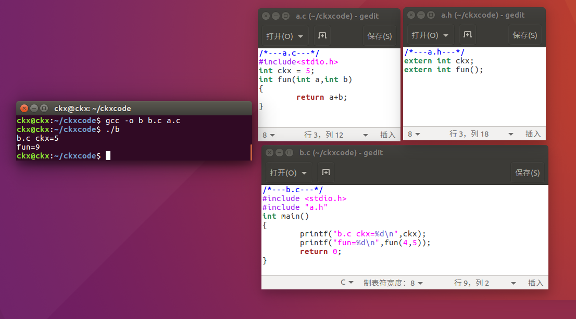Screen dimensions: 576x319
Task: Maximize the terminal window
Action: pyautogui.click(x=44, y=109)
